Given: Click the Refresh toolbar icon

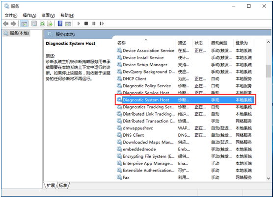Looking at the screenshot, I should [x=42, y=24].
